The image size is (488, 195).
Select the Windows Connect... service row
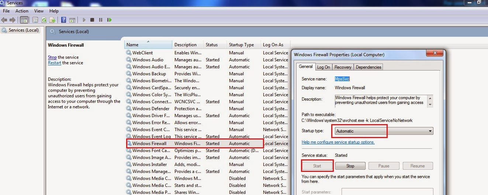(207, 102)
